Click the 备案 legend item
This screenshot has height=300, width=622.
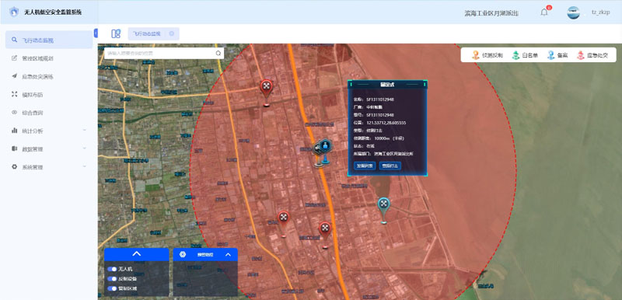(557, 55)
